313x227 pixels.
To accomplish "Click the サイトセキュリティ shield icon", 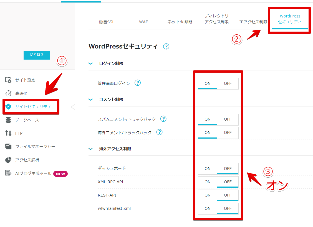I will [8, 107].
